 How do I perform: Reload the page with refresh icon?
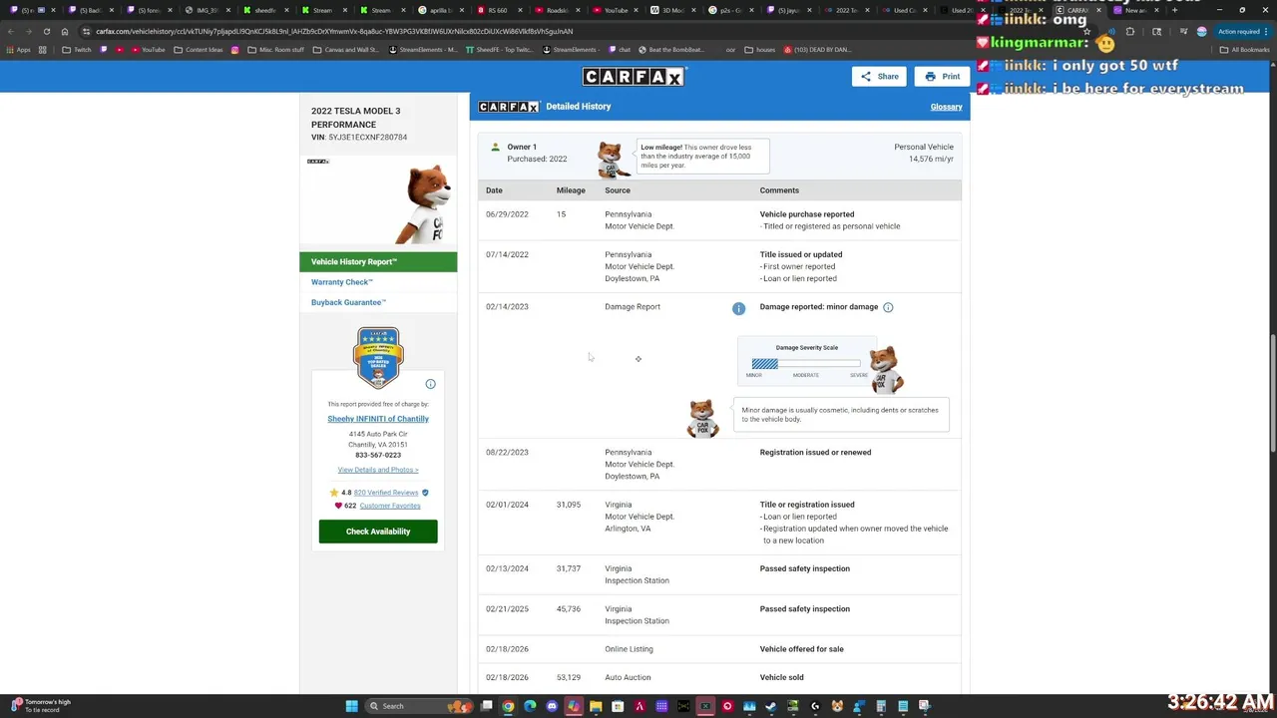46,31
